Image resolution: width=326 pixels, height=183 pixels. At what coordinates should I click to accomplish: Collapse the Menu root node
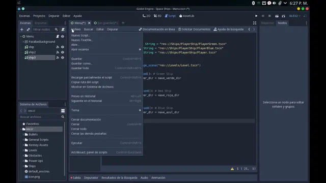[x=21, y=36]
